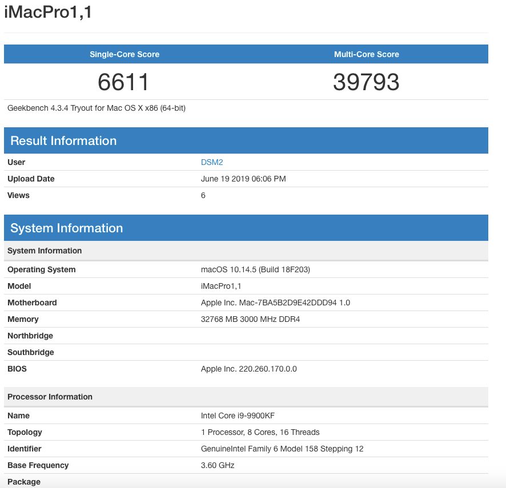Click the Topology row label

[25, 432]
